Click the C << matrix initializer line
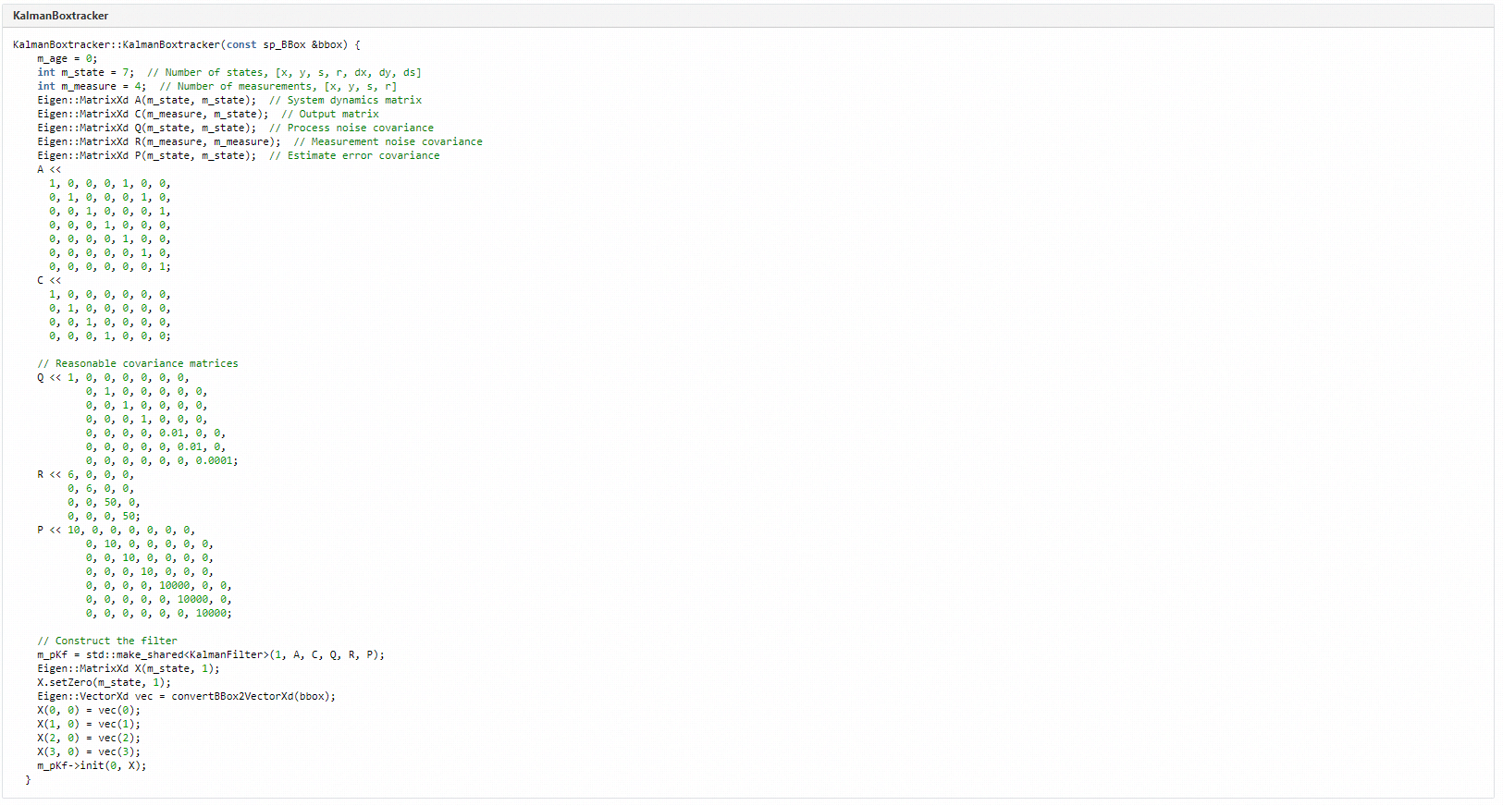The image size is (1503, 806). pyautogui.click(x=49, y=280)
